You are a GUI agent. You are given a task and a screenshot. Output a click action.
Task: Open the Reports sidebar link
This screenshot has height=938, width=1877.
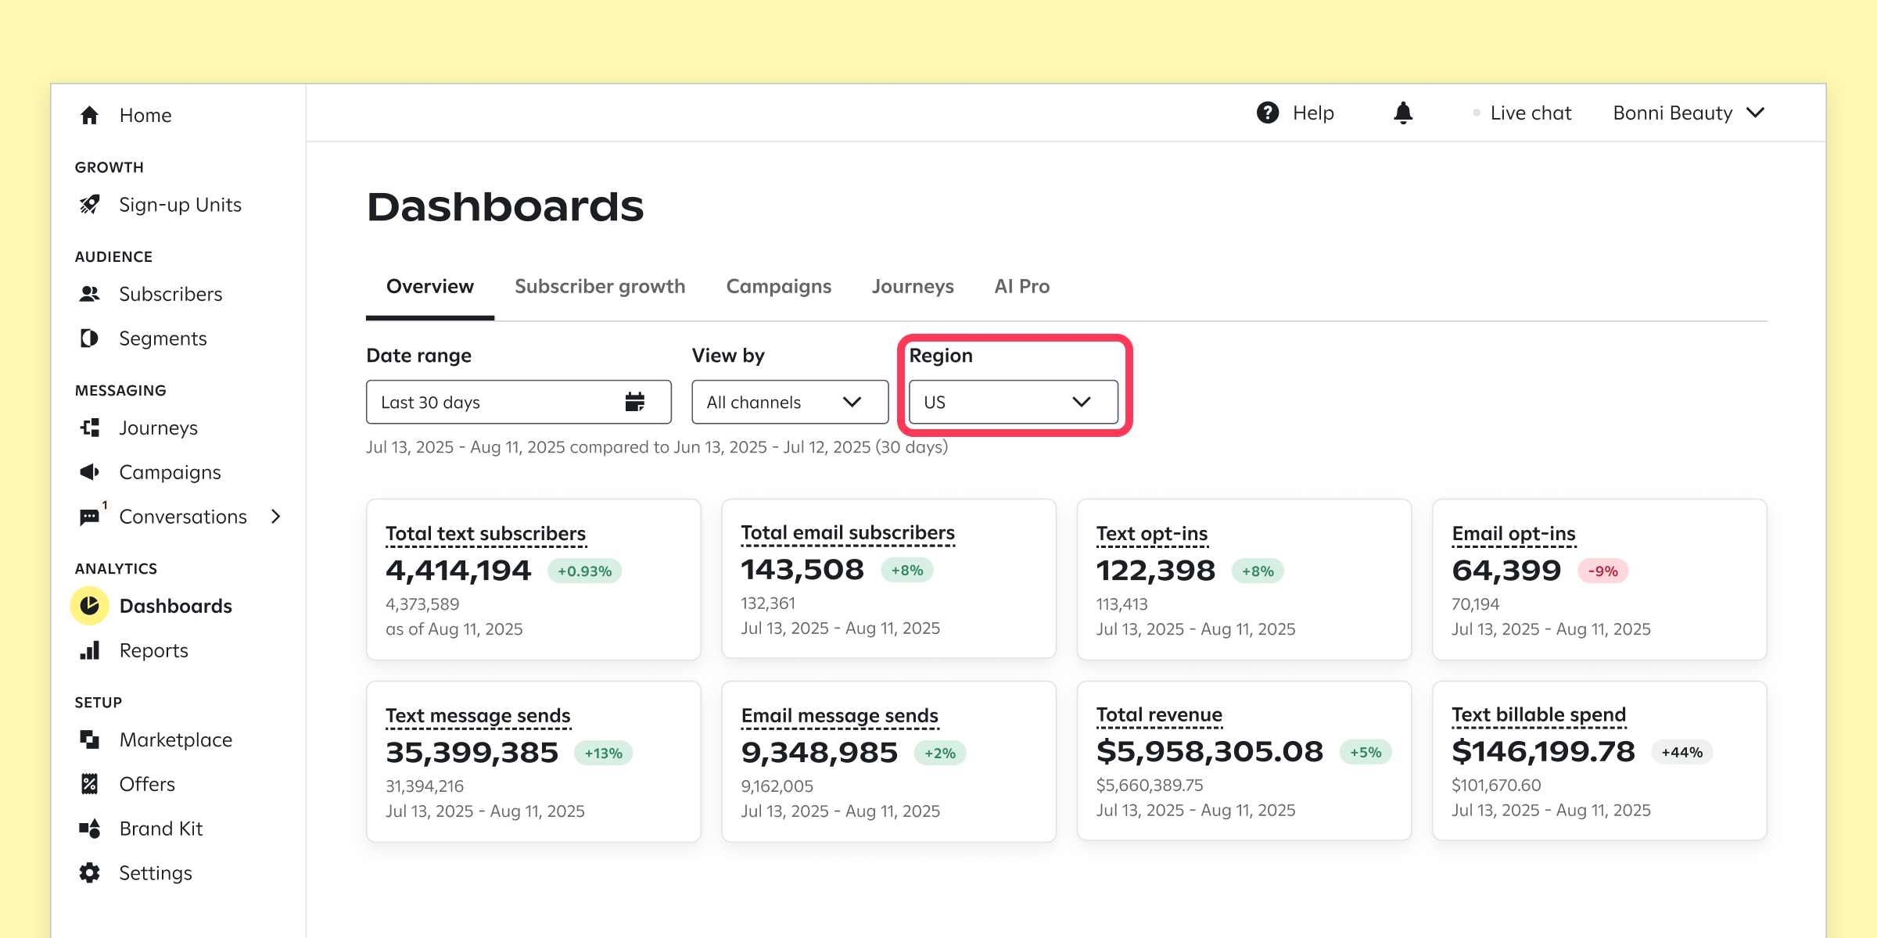(x=153, y=650)
